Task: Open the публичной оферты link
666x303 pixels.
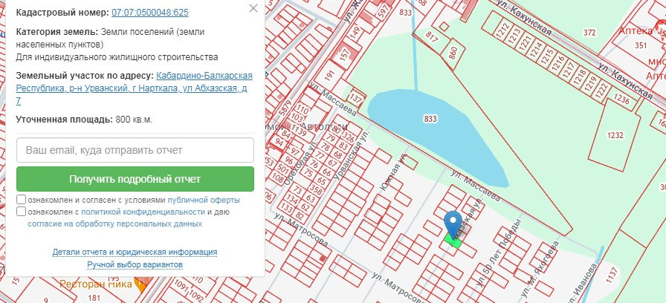Action: (204, 201)
